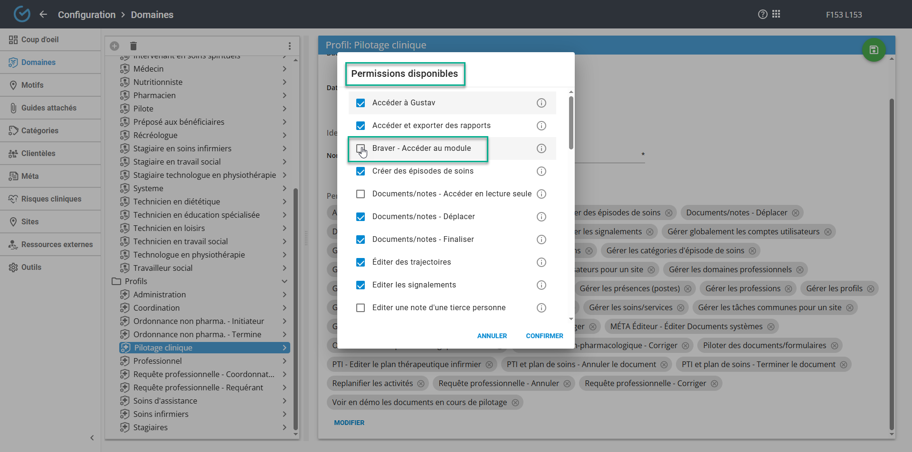Expand the Médecin tree item chevron

[284, 69]
